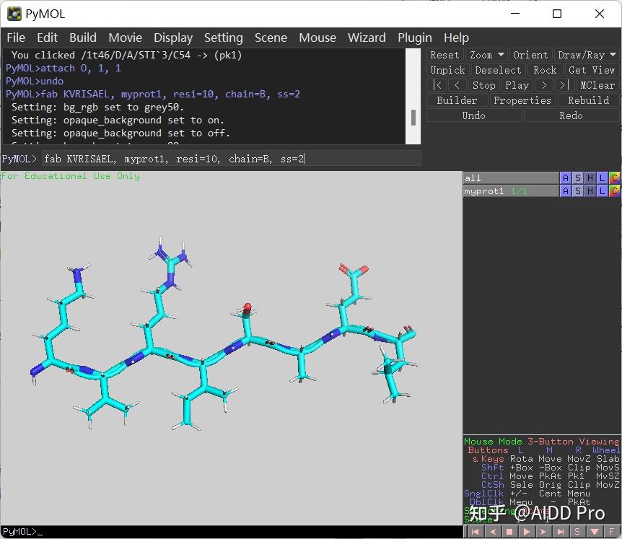622x539 pixels.
Task: Open the Setting menu
Action: [x=223, y=38]
